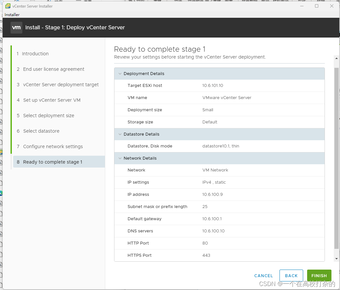Close the vCenter Server Installer window
This screenshot has width=340, height=290.
click(x=331, y=6)
